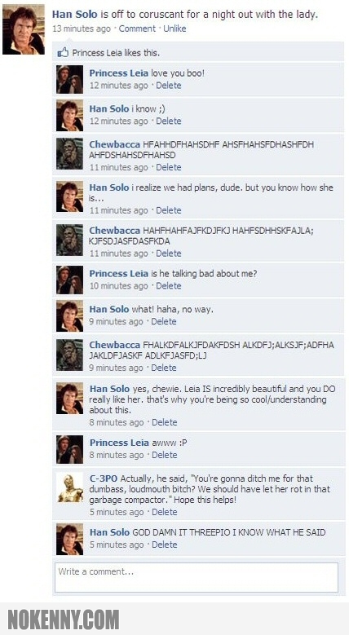Click Princess Leia's avatar beside 'love you boo!'
Screen dimensions: 349x635
(x=70, y=79)
